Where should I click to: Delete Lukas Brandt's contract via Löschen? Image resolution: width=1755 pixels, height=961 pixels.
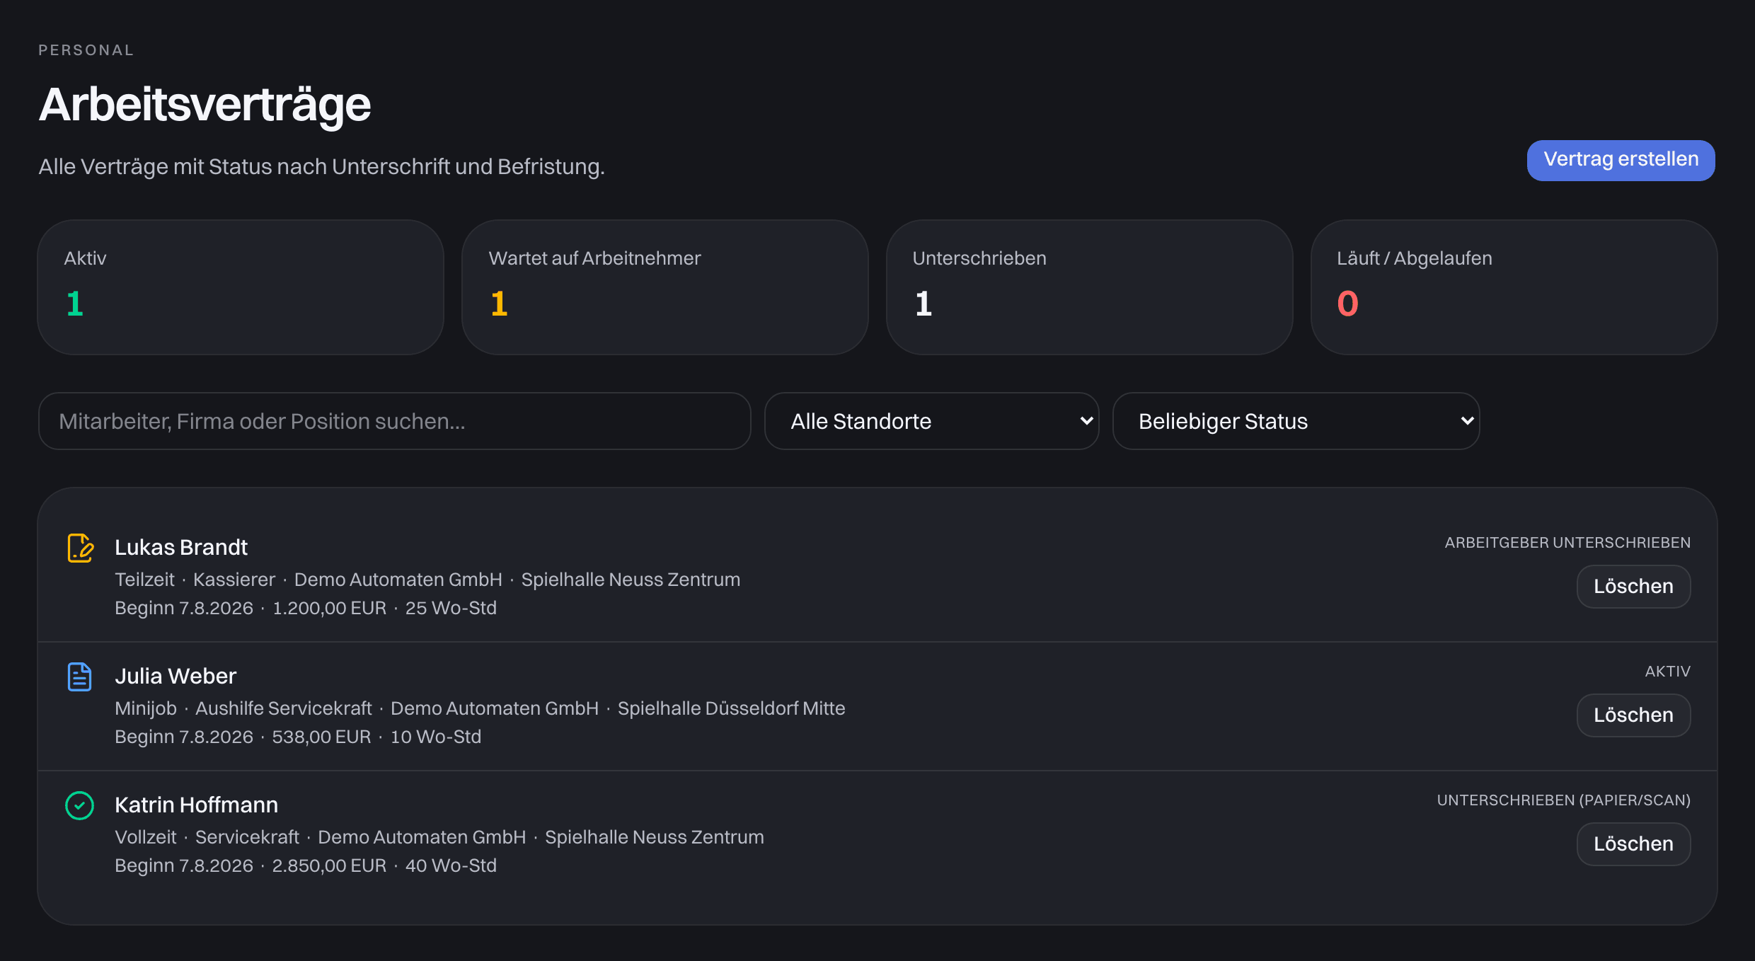coord(1633,586)
